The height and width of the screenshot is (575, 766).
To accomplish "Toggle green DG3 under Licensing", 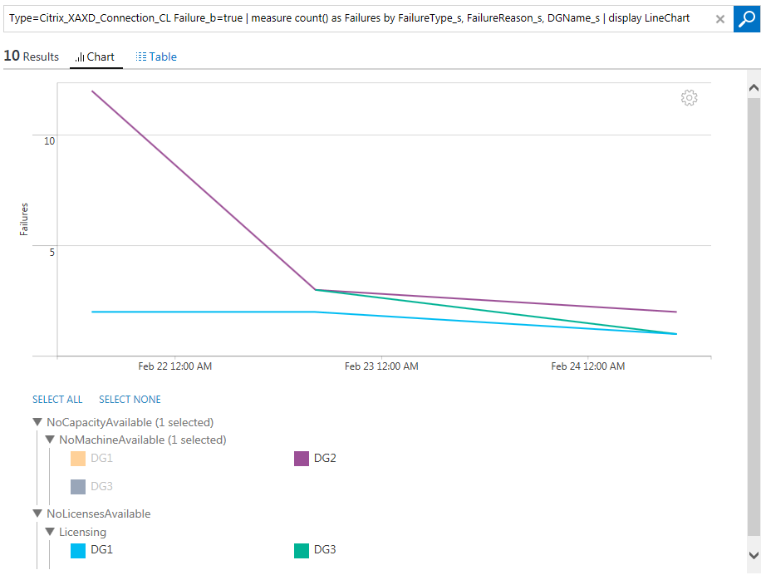I will click(x=302, y=550).
